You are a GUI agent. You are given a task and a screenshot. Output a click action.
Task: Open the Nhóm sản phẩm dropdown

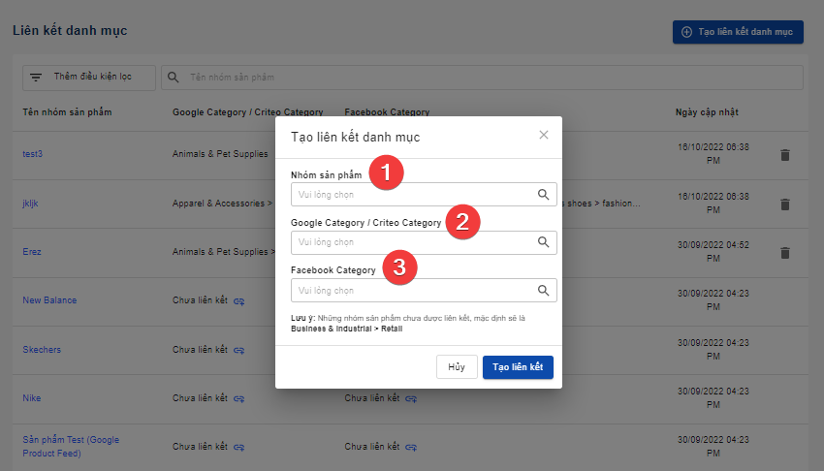tap(412, 194)
